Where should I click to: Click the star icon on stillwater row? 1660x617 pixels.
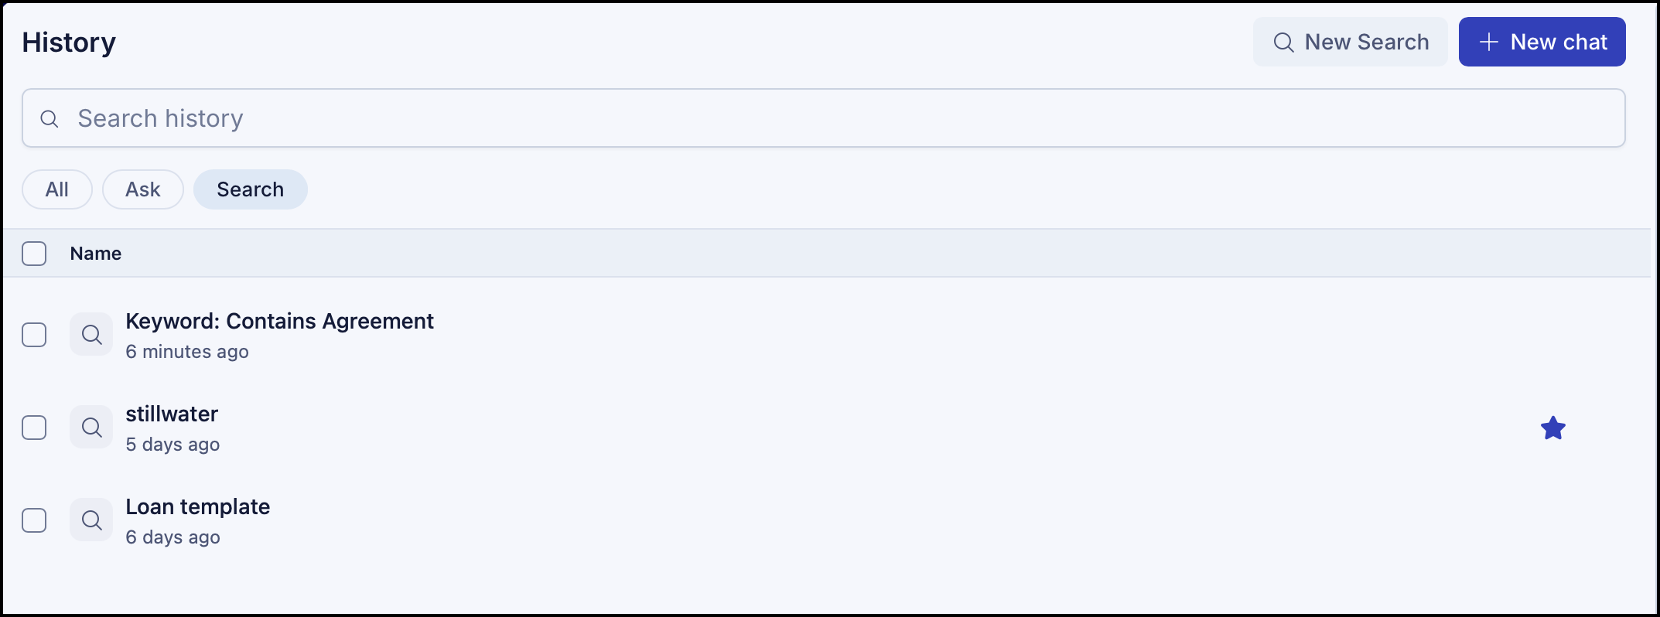tap(1552, 428)
